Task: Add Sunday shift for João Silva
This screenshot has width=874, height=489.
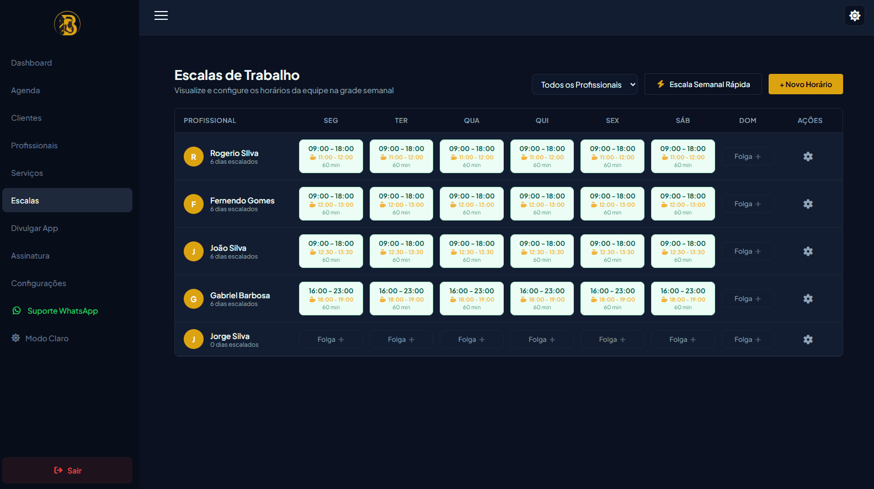Action: [x=748, y=251]
